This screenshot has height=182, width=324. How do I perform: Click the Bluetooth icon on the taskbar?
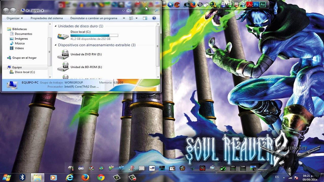(x=22, y=178)
